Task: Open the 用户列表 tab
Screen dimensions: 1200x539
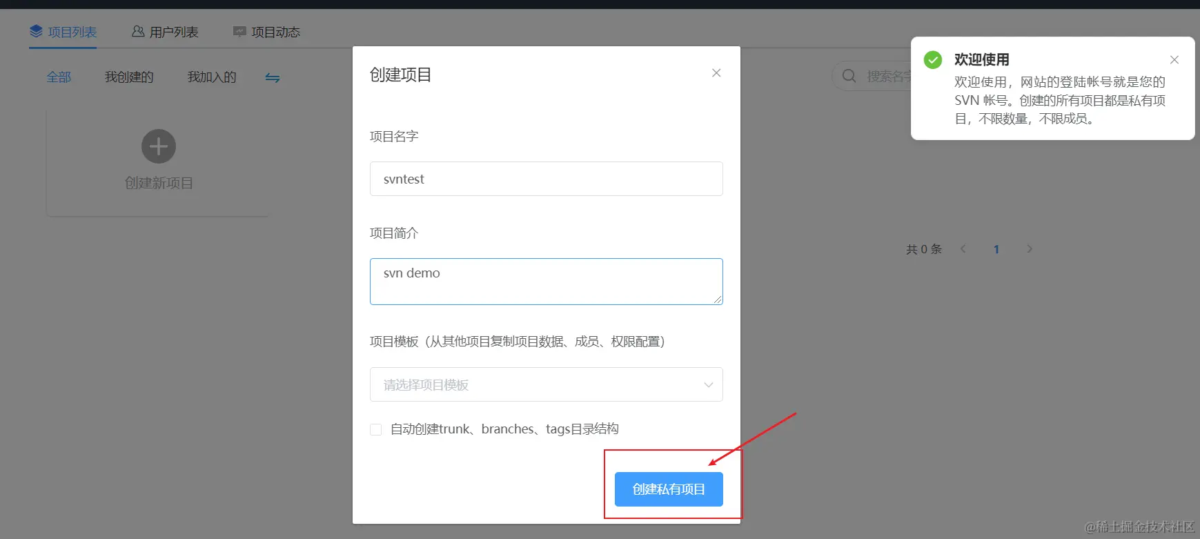Action: pos(165,32)
